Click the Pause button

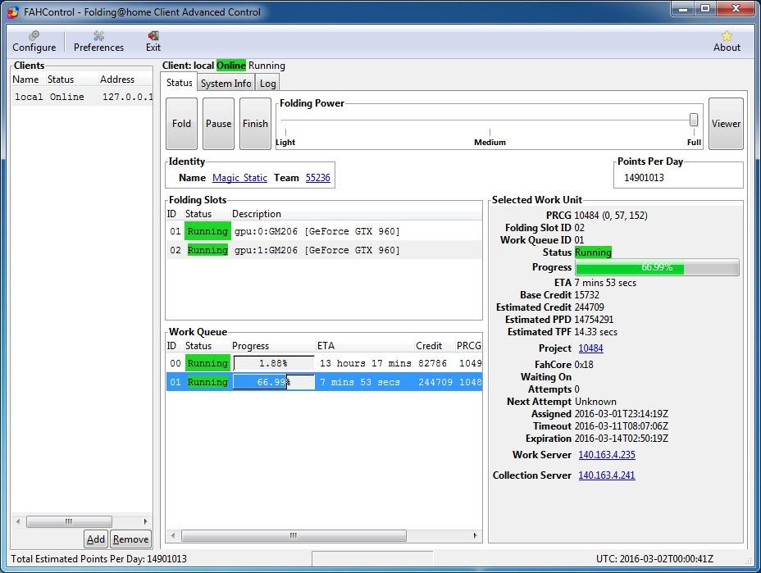coord(218,124)
